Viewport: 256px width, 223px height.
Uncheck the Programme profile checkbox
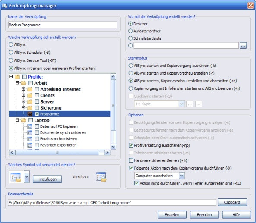tap(37, 114)
